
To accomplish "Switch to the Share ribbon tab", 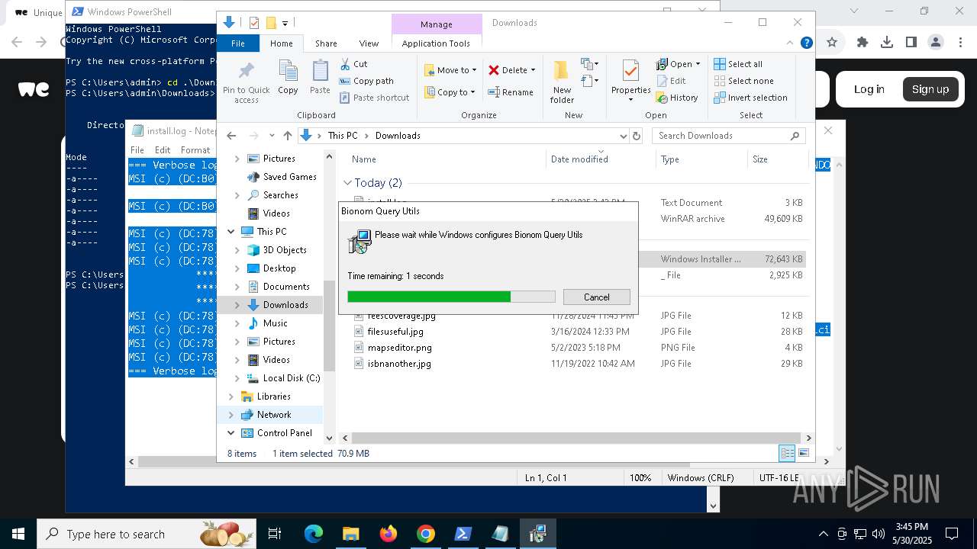I will pyautogui.click(x=326, y=43).
